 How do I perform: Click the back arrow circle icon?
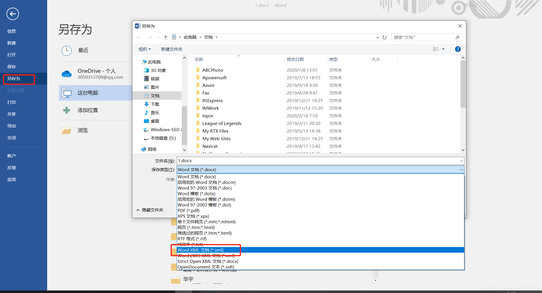[x=13, y=14]
